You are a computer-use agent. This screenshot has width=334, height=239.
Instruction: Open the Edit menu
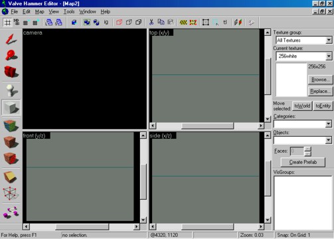pos(27,11)
